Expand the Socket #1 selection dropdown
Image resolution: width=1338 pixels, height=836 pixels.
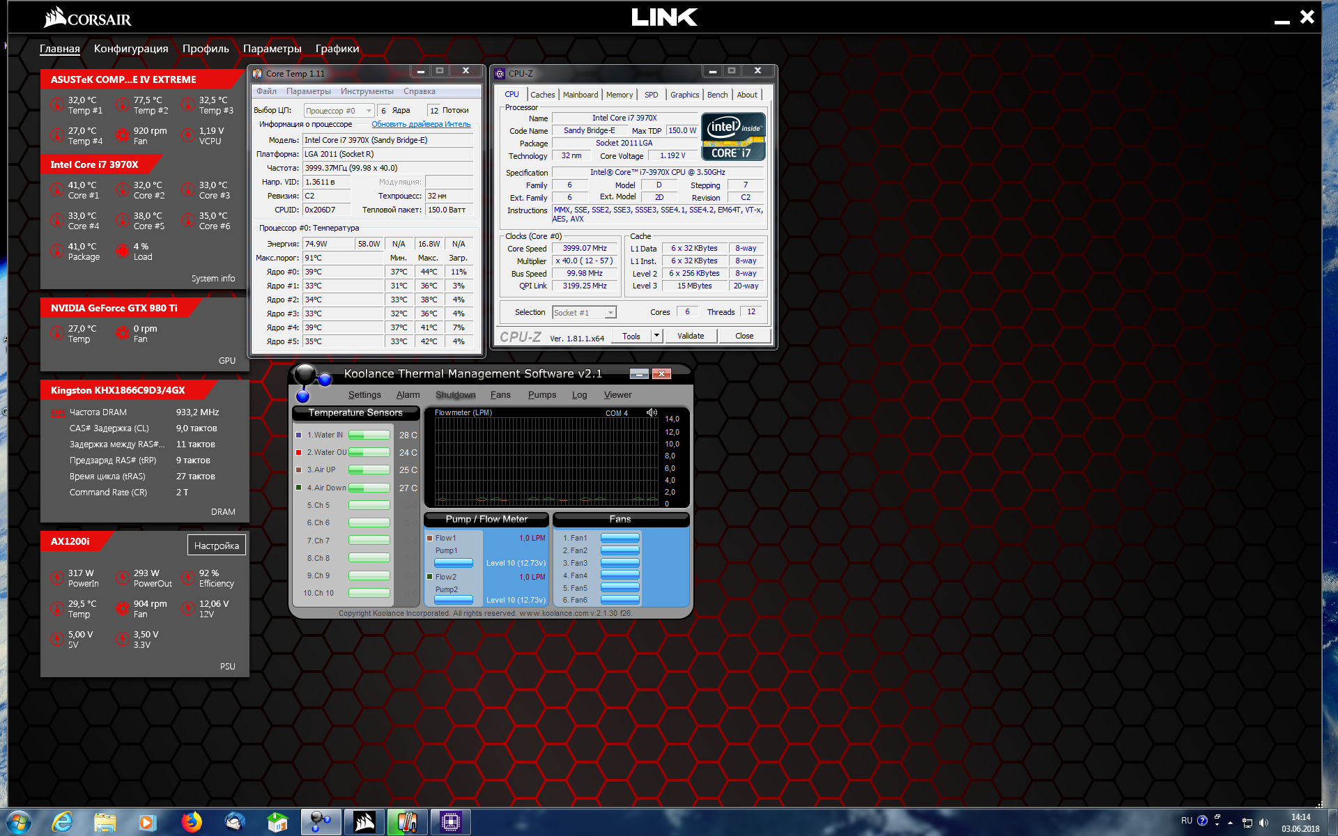(610, 313)
